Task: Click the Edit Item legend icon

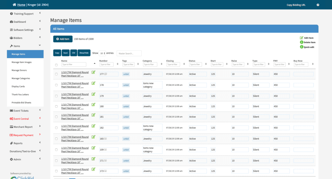Action: pyautogui.click(x=302, y=38)
